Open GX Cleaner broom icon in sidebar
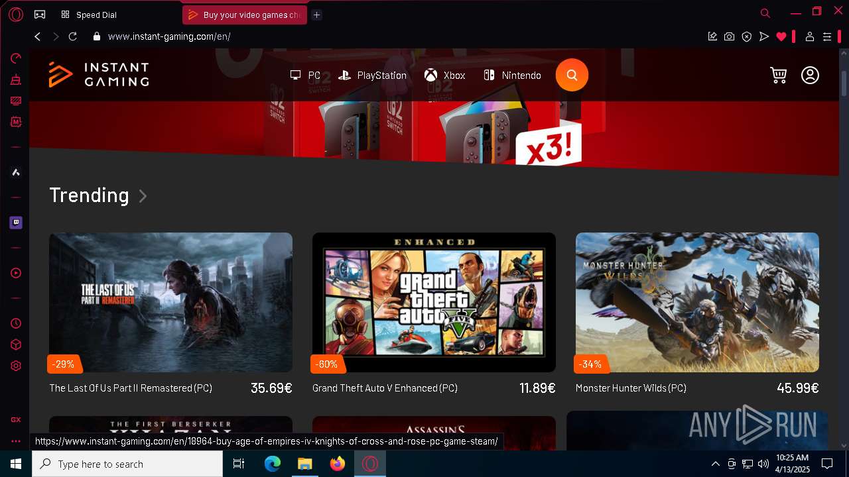This screenshot has width=849, height=477. click(x=16, y=79)
